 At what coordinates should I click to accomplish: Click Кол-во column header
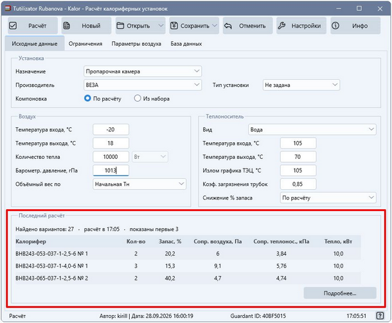point(136,242)
